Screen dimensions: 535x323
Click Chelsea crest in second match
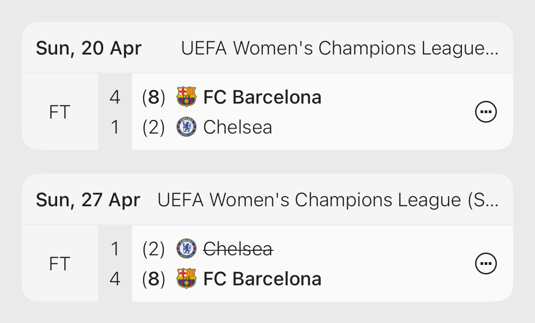point(186,248)
